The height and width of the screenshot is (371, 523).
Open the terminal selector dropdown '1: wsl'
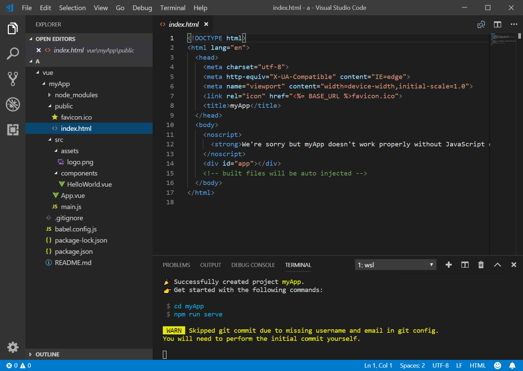point(395,265)
